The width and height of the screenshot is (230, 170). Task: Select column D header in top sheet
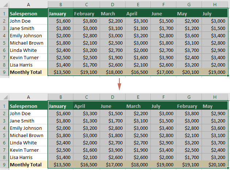112,4
